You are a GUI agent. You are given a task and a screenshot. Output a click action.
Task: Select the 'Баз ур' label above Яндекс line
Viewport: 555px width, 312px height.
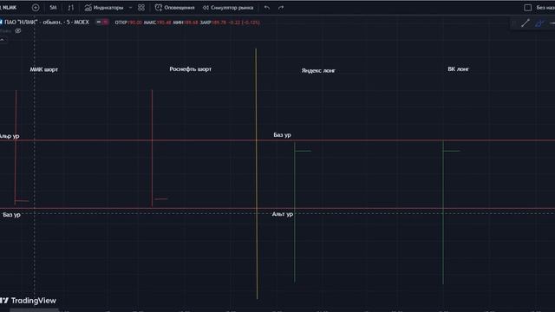pos(282,135)
